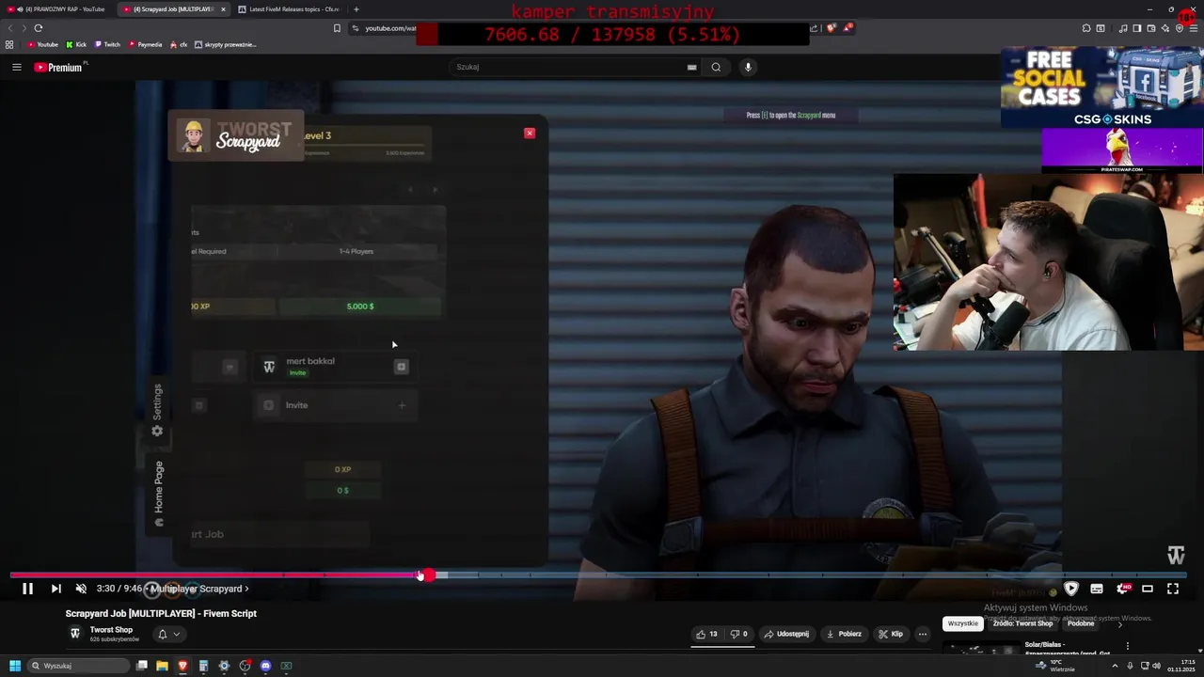Open the Brave Wallet icon
The height and width of the screenshot is (677, 1204).
[x=1151, y=28]
